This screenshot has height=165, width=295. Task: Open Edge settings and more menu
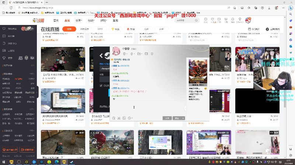tap(283, 8)
